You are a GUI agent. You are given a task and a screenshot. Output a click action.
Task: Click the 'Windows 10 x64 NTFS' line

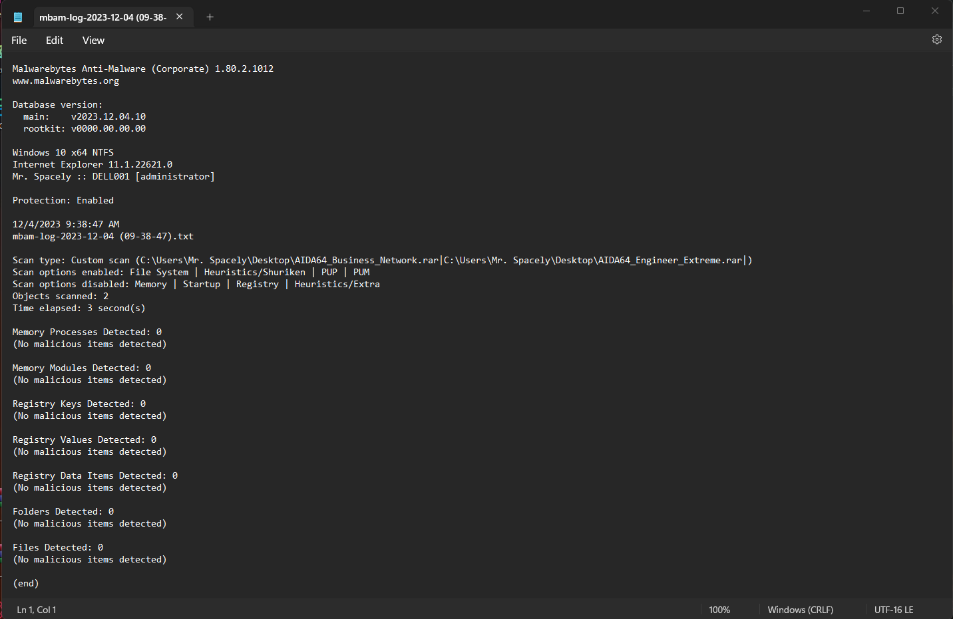tap(63, 153)
